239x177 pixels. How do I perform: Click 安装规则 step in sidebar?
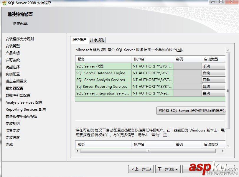[13, 124]
